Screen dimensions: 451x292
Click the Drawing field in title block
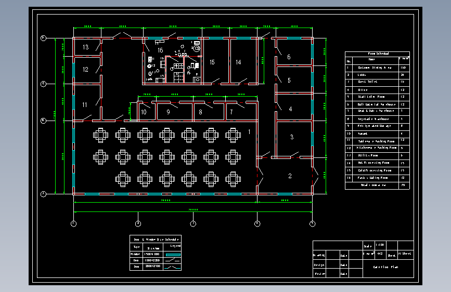pos(319,255)
